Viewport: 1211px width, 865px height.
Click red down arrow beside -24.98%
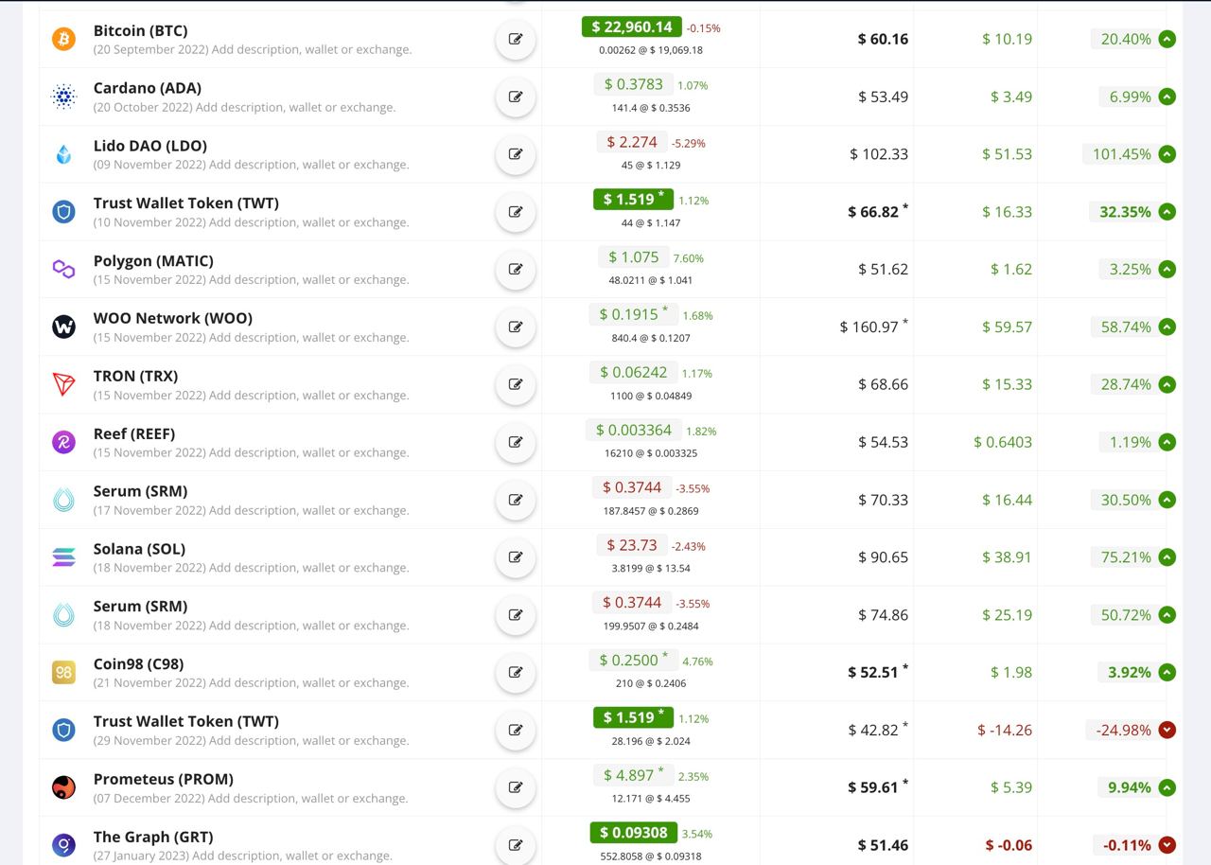pos(1167,730)
